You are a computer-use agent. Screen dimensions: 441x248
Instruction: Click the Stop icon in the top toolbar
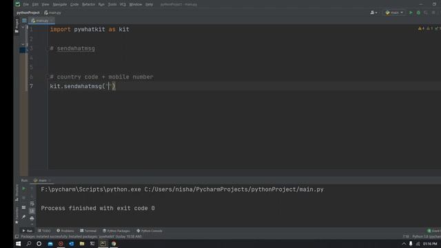(433, 12)
